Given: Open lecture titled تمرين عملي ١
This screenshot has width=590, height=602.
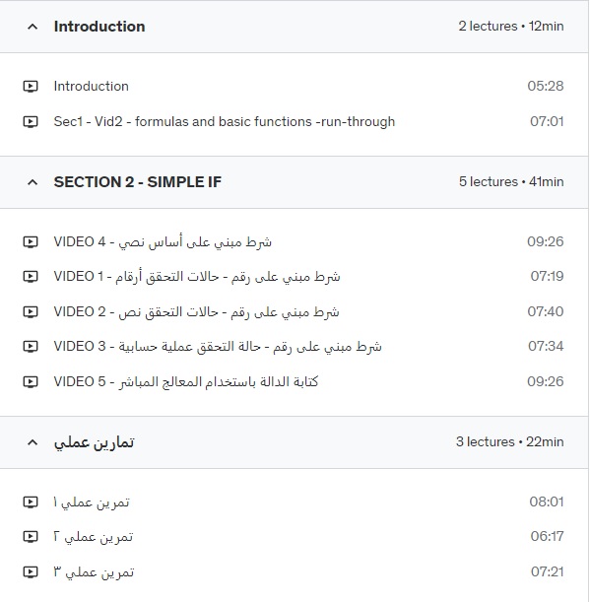Looking at the screenshot, I should point(92,502).
